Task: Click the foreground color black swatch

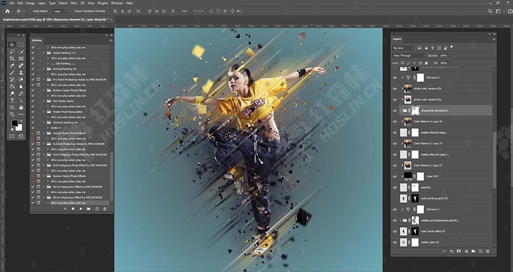Action: pos(14,123)
